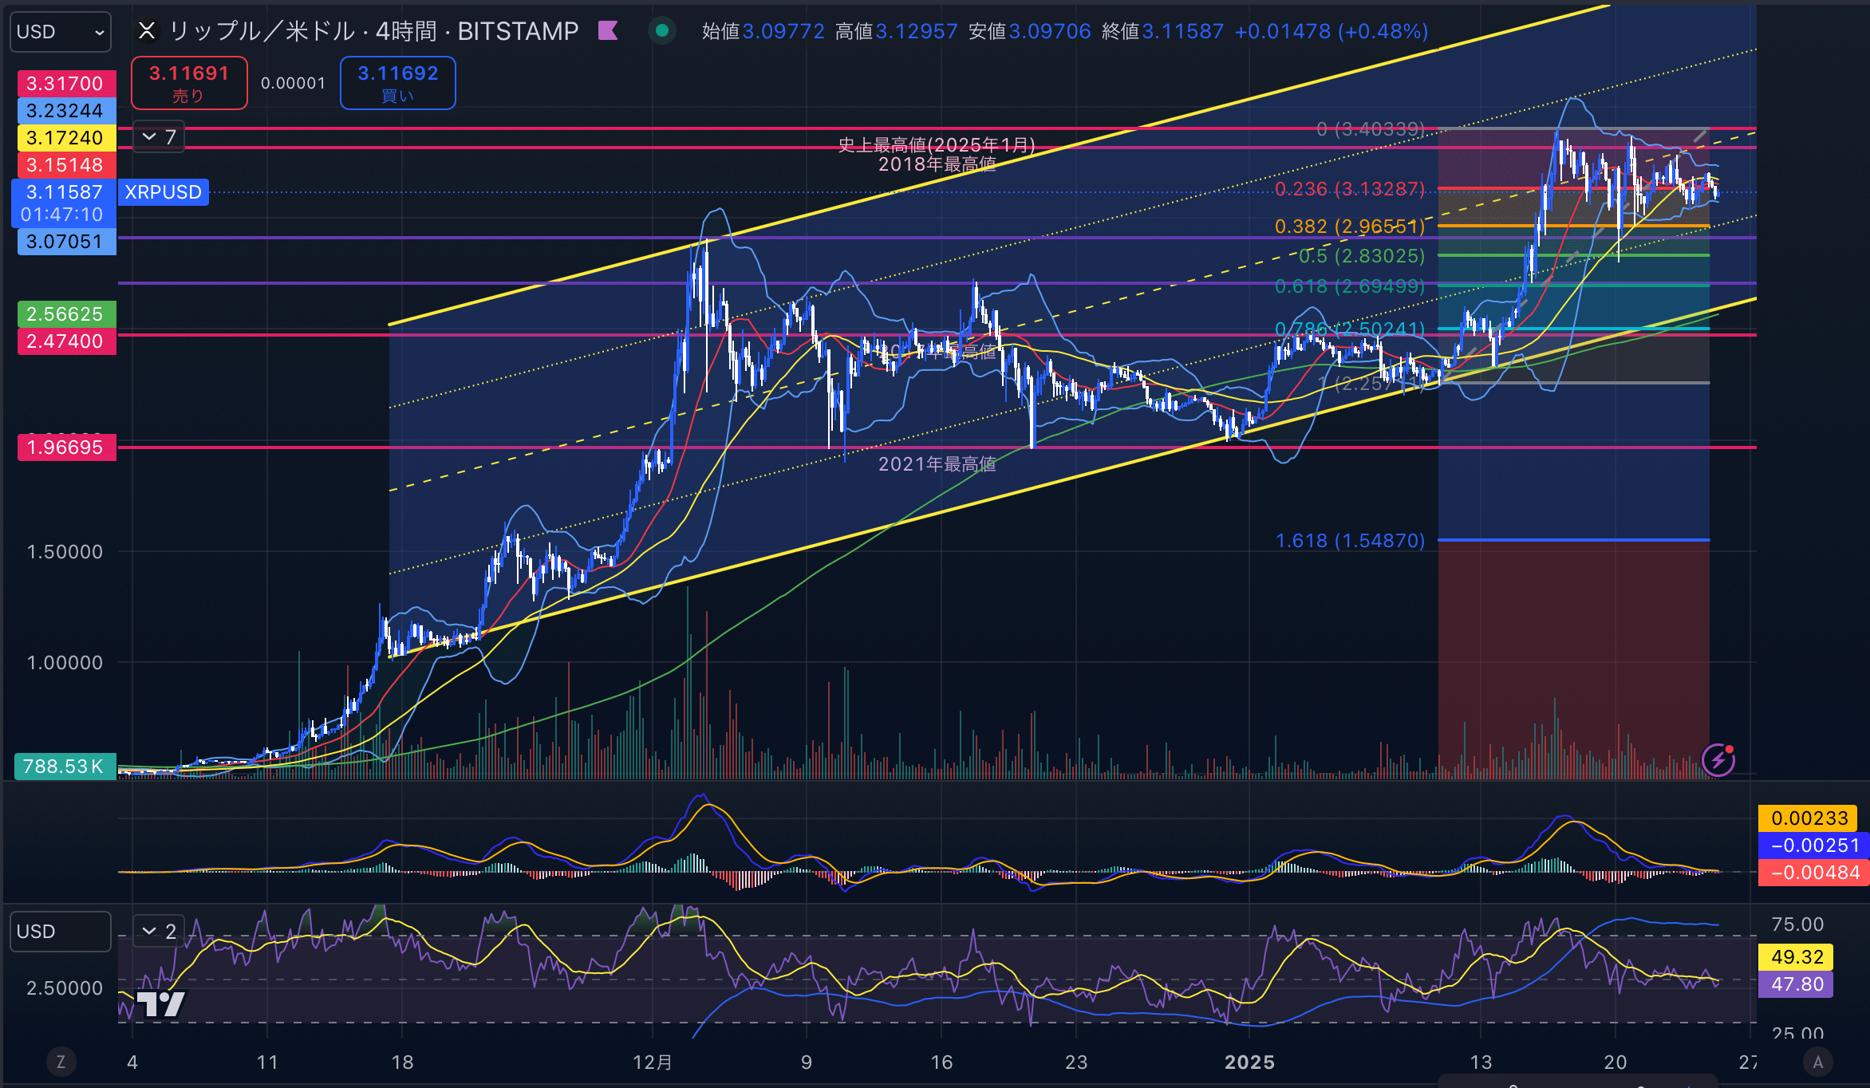Click the 2025 date on time axis

coord(1249,1062)
